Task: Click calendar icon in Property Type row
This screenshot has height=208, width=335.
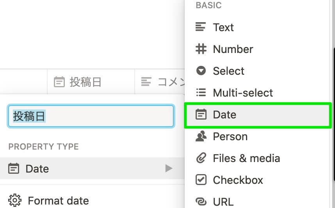Action: pos(14,168)
